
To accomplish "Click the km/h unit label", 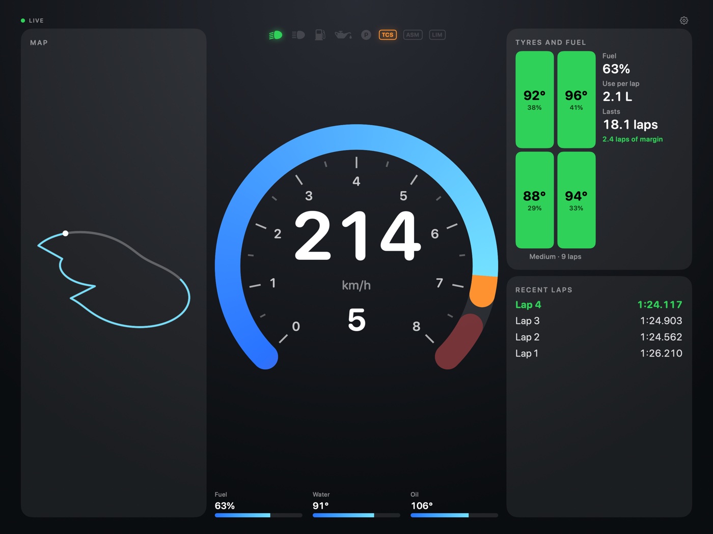I will pos(356,285).
